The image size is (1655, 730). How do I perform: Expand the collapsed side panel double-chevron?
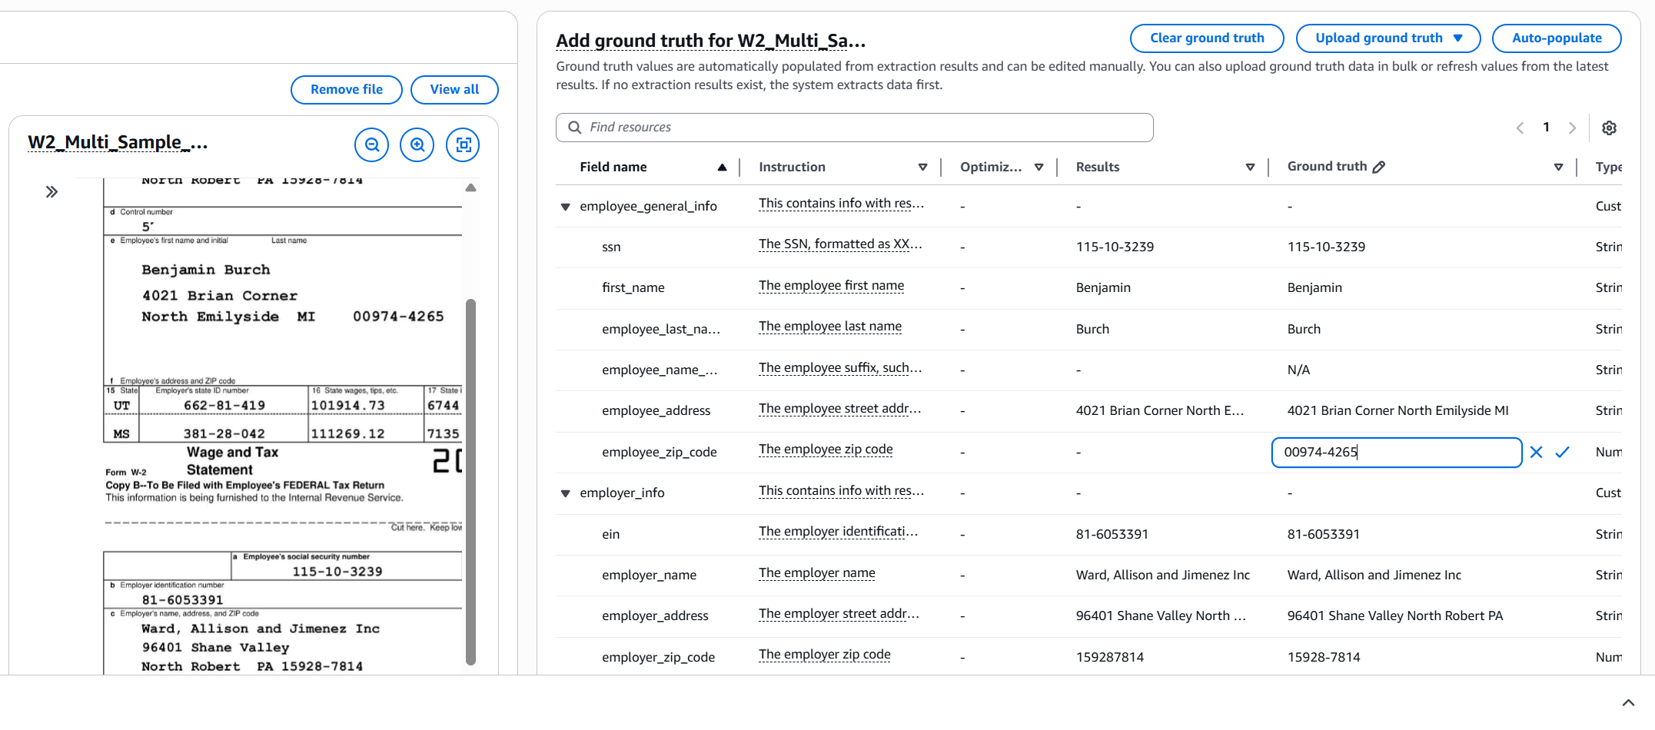52,192
